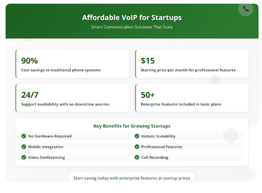The image size is (262, 193).
Task: Select the Instant Scalability benefit row
Action: point(188,136)
